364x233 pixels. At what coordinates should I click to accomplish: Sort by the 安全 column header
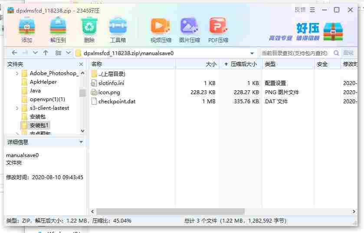click(x=327, y=64)
